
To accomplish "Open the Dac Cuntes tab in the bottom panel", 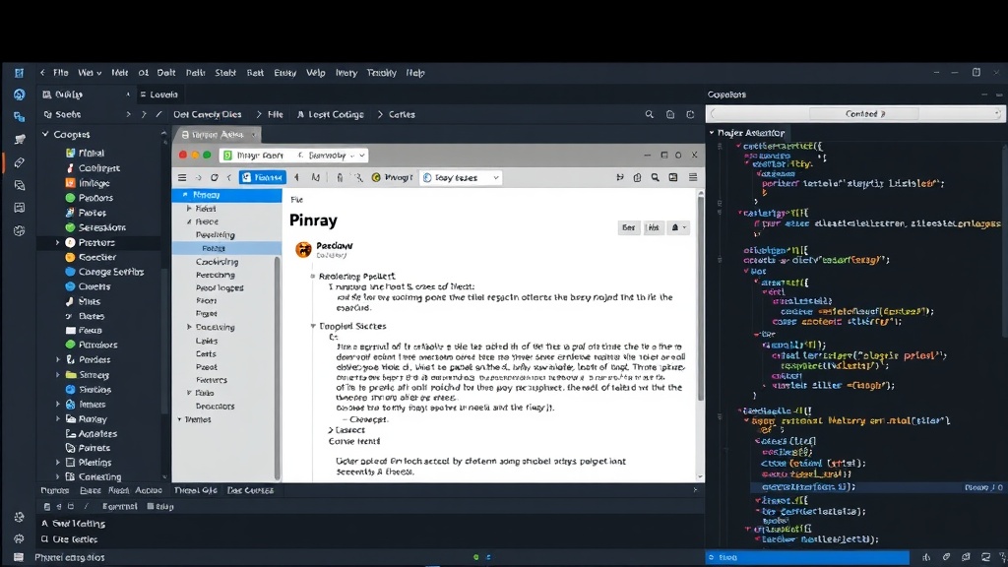I will (x=250, y=490).
